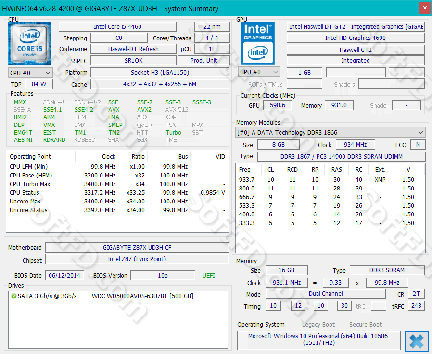The width and height of the screenshot is (432, 354).
Task: Click the Intel Z87 (Lynx Point) chipset field
Action: (x=137, y=259)
